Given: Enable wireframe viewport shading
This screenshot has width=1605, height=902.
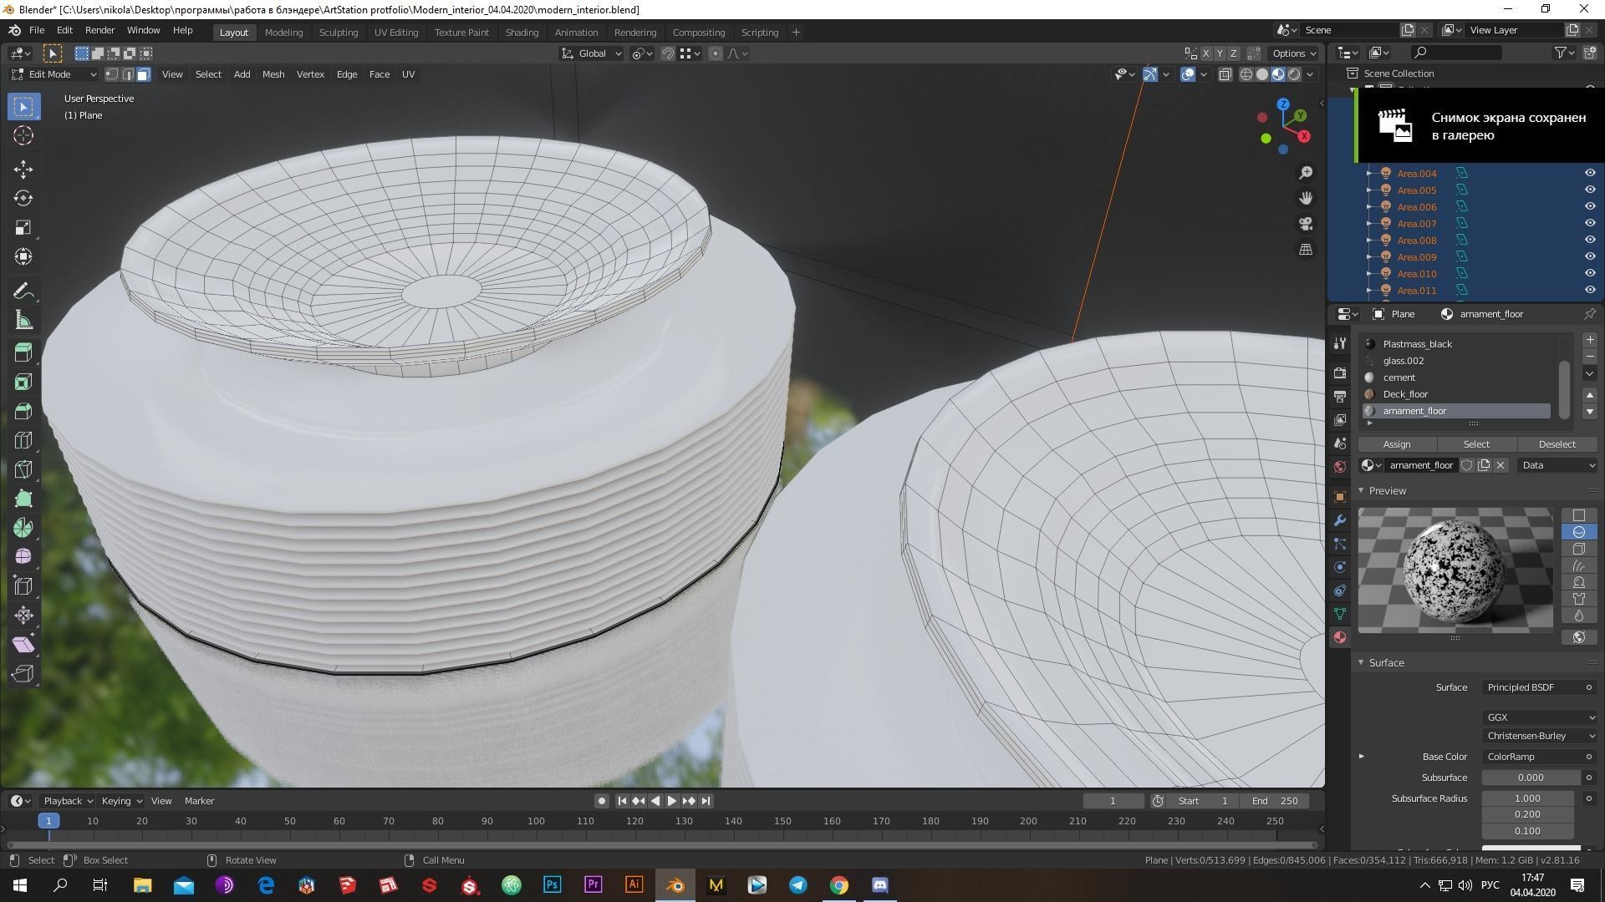Looking at the screenshot, I should (x=1246, y=74).
